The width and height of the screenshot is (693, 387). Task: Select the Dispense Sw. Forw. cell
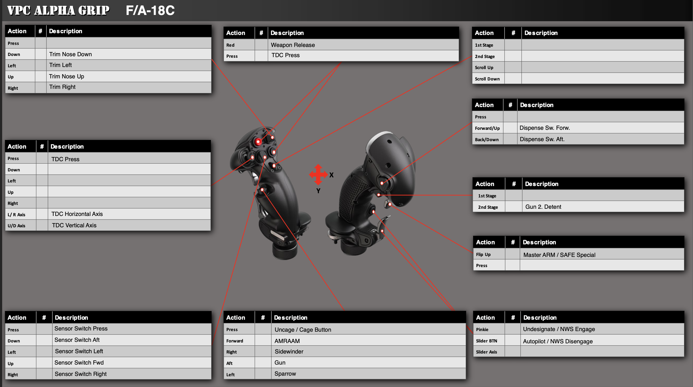(545, 128)
